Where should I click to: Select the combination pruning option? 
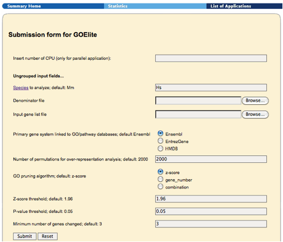[x=160, y=187]
